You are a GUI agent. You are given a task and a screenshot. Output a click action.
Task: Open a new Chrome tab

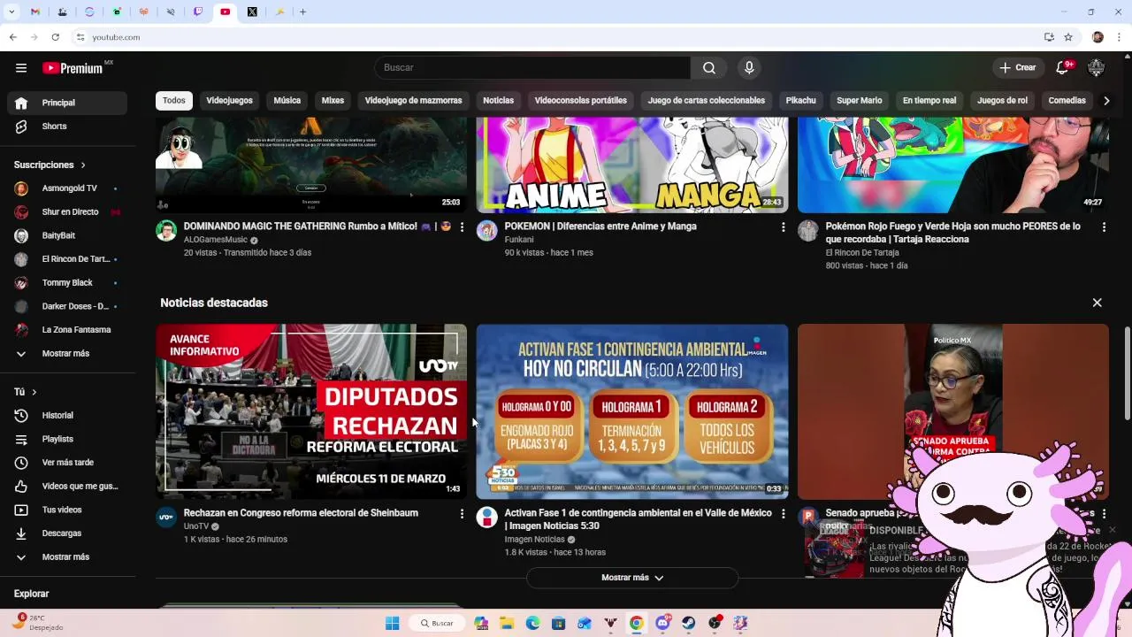(302, 12)
